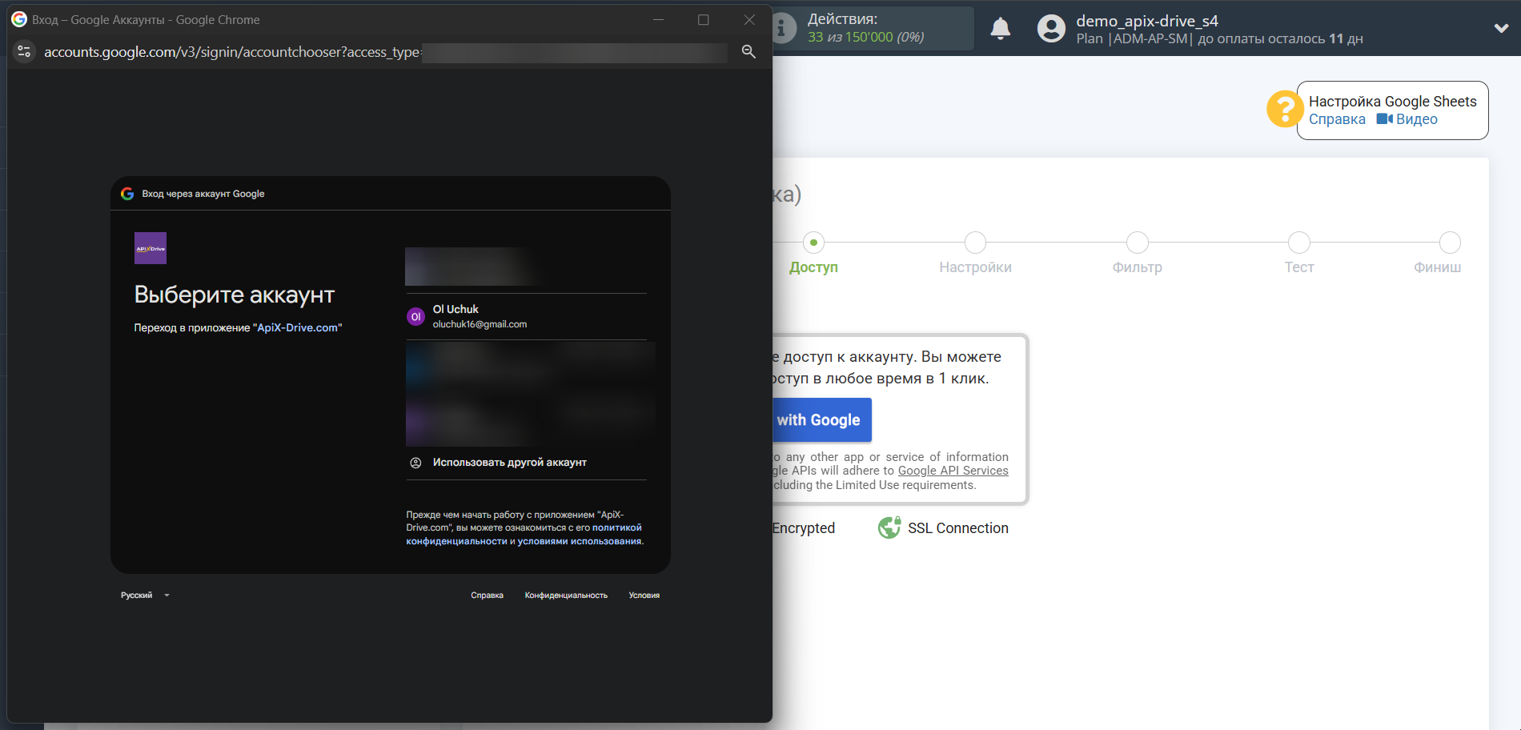Click the zoom magnifier icon in address bar
Viewport: 1521px width, 730px height.
pyautogui.click(x=748, y=51)
